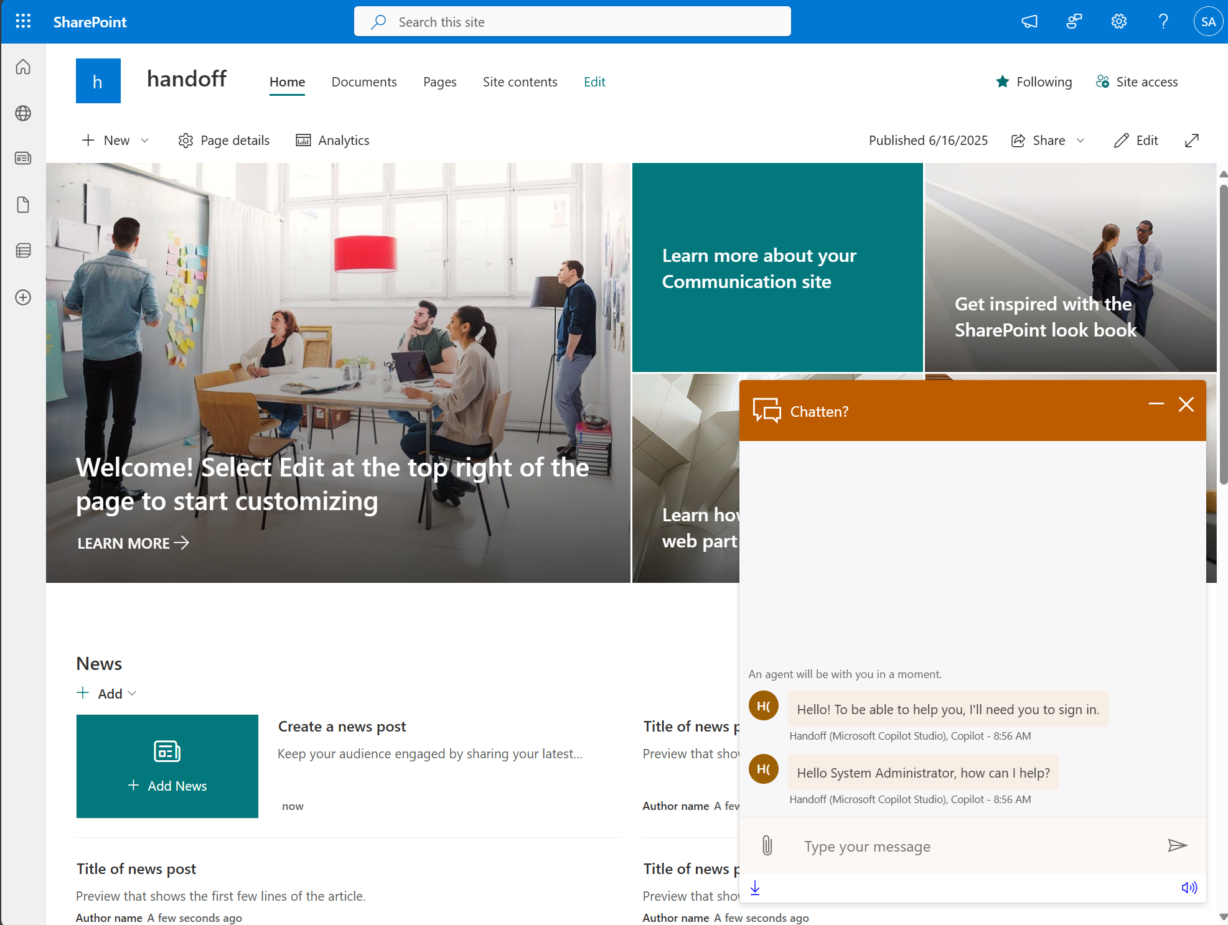This screenshot has width=1228, height=925.
Task: Open the Pages navigation tab
Action: 440,82
